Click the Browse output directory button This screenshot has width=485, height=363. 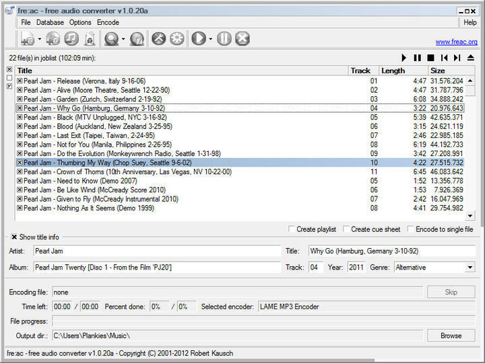click(x=451, y=335)
